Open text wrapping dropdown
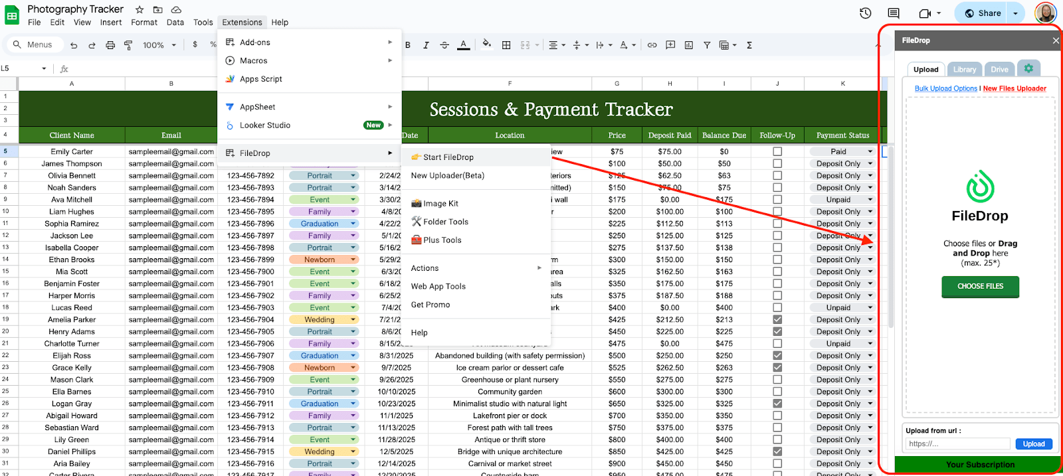1063x476 pixels. tap(603, 45)
